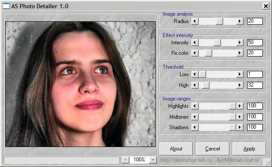
Task: Click the Shadows right arrow
Action: point(240,127)
